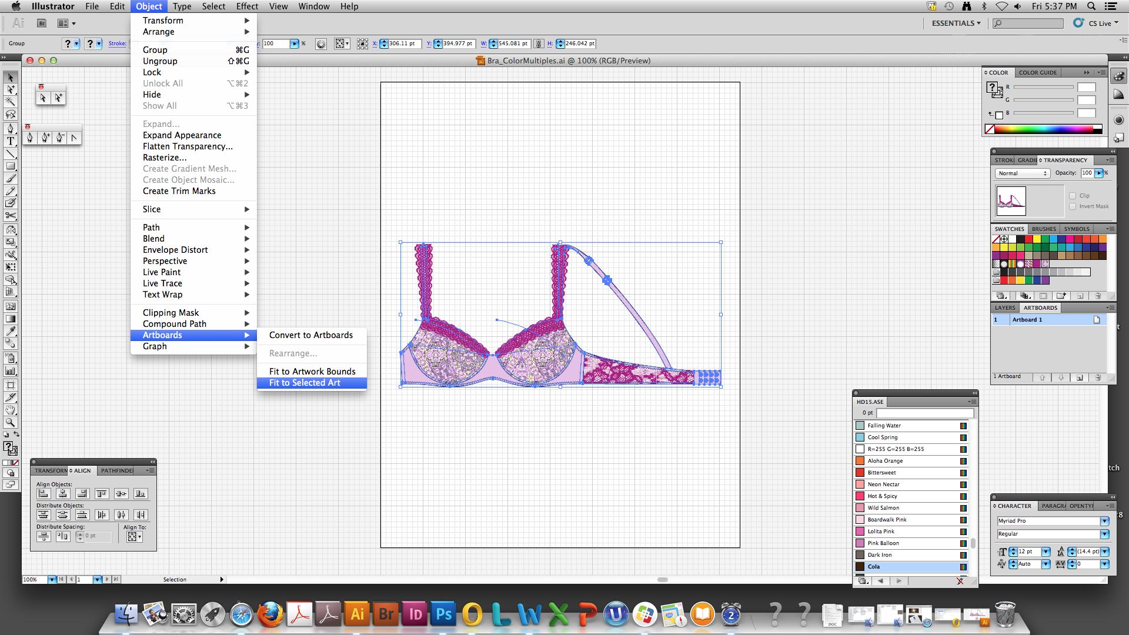Open the Myriad Pro font dropdown

(x=1104, y=521)
